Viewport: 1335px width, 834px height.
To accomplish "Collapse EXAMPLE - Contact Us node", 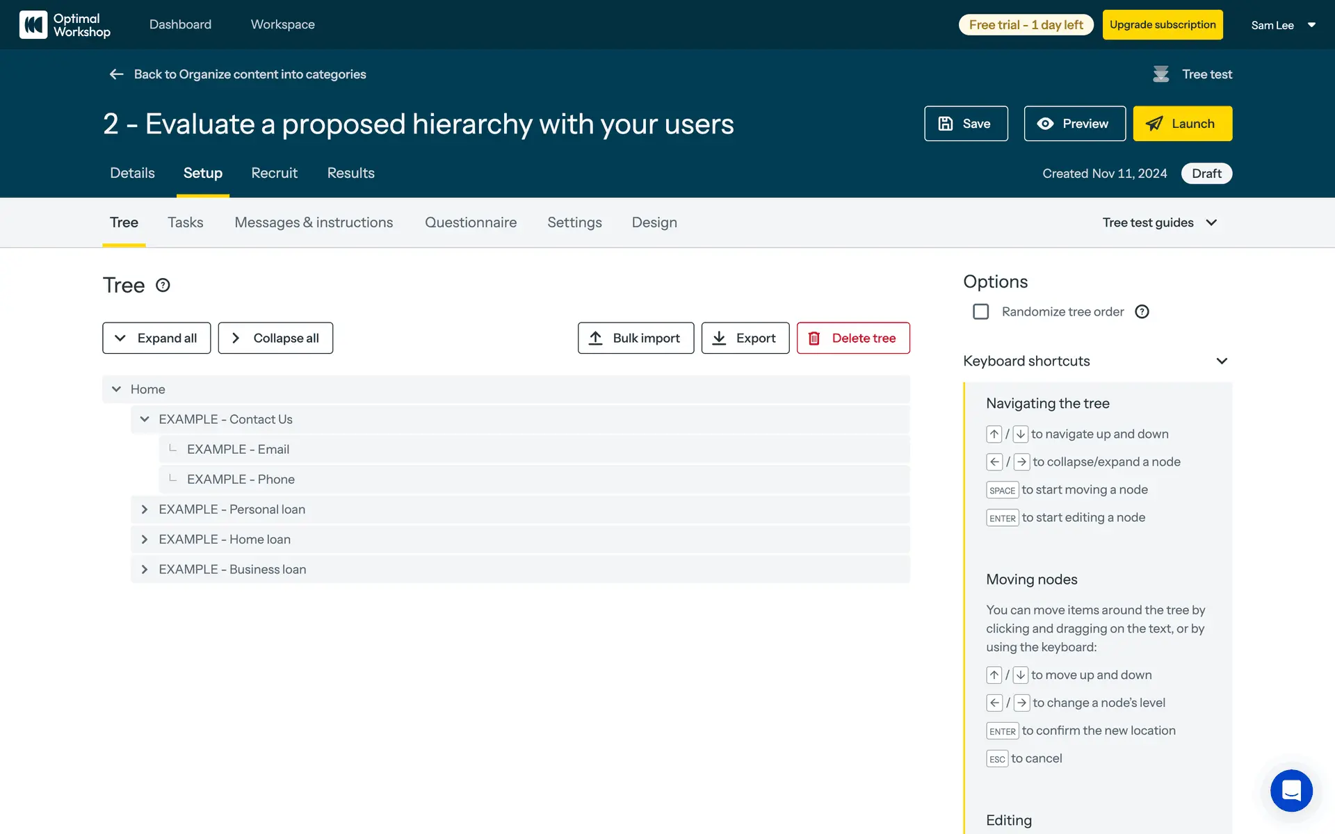I will click(x=145, y=419).
